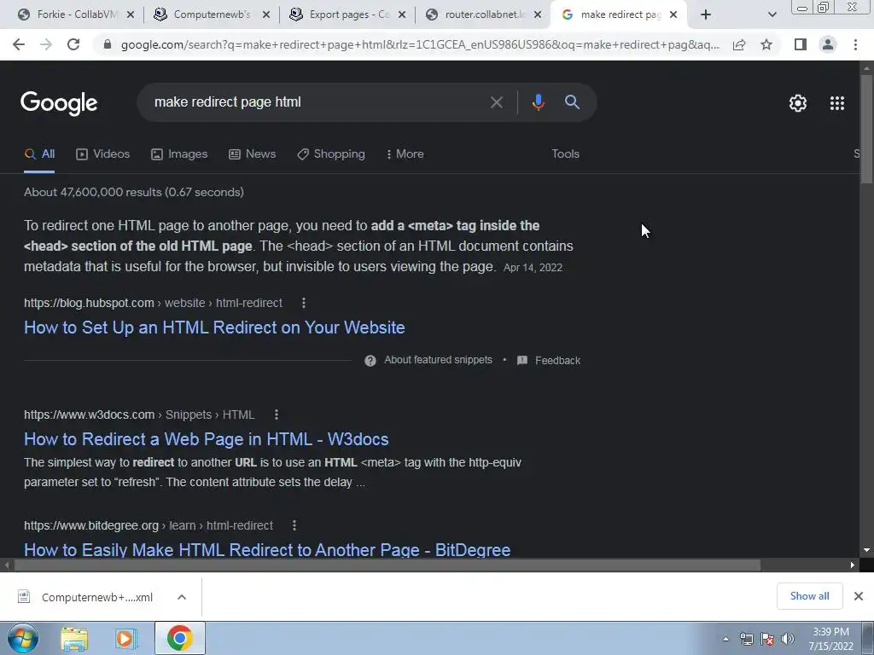
Task: Open the Chrome profile avatar
Action: [x=828, y=44]
